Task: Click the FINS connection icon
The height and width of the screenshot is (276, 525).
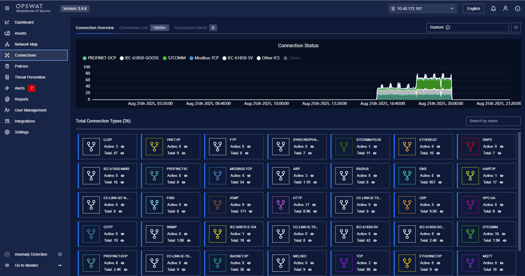Action: pos(154,205)
